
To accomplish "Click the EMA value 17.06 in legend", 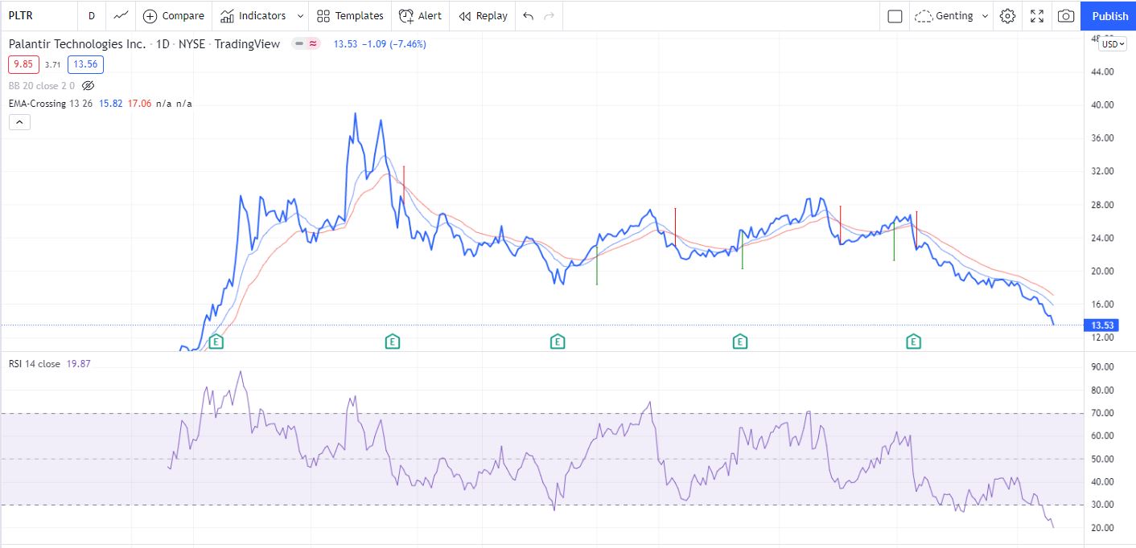I will [139, 104].
